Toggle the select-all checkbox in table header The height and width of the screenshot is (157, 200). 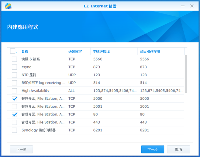coord(13,51)
